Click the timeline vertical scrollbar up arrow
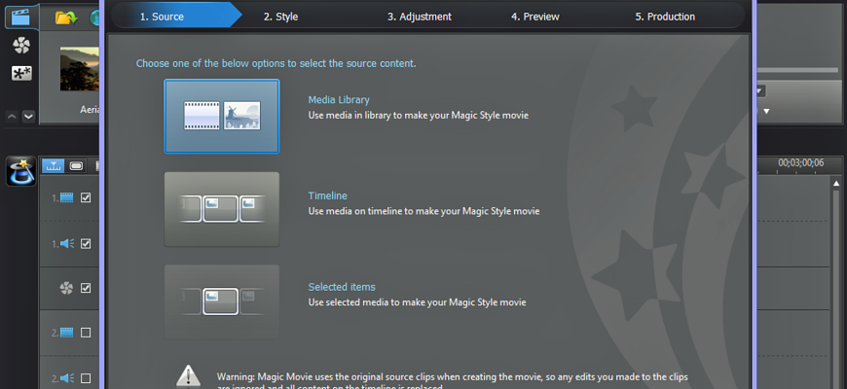 pyautogui.click(x=834, y=183)
